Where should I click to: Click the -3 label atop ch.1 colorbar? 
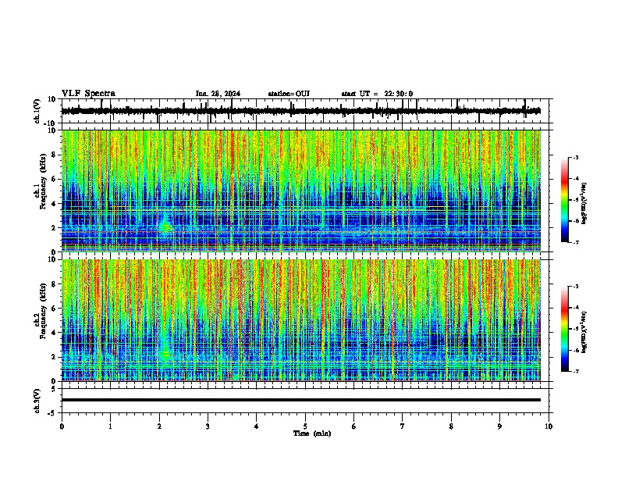coord(576,157)
